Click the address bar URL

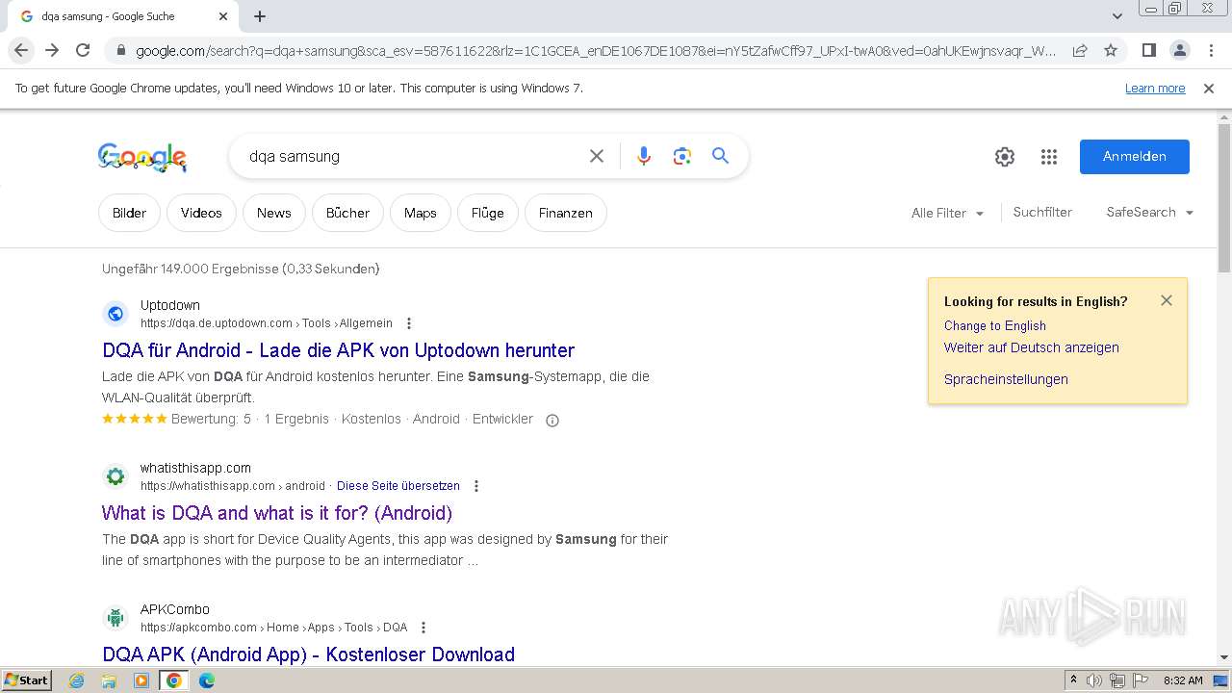[x=595, y=50]
